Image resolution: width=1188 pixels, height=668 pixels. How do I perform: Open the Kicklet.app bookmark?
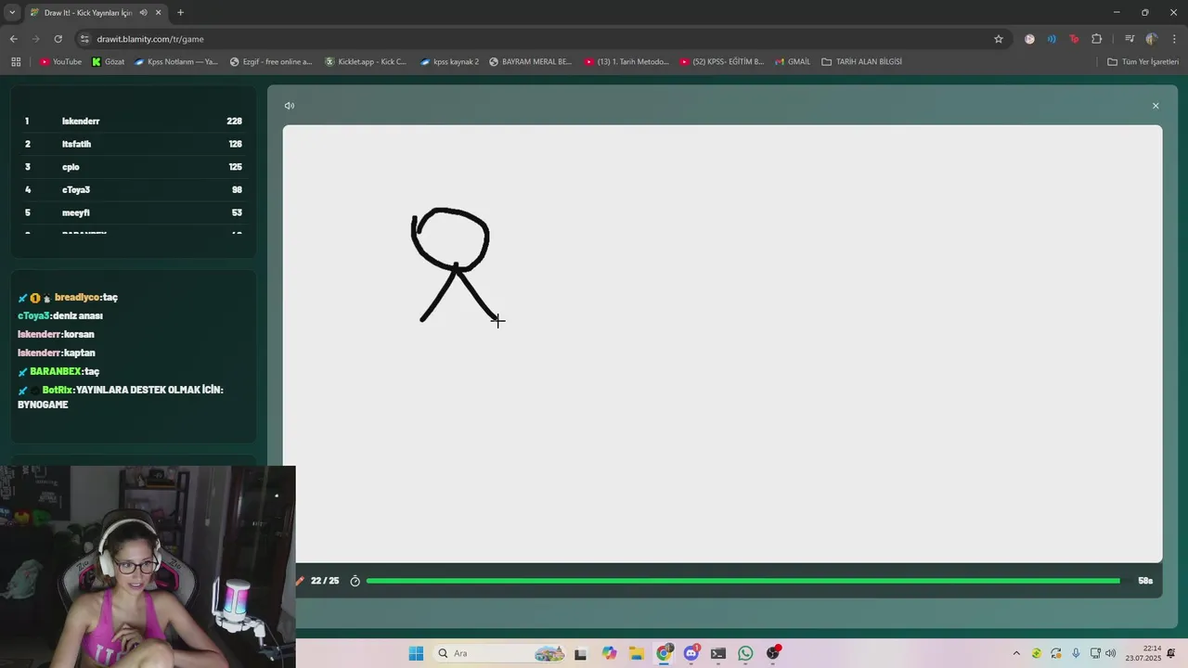click(366, 62)
